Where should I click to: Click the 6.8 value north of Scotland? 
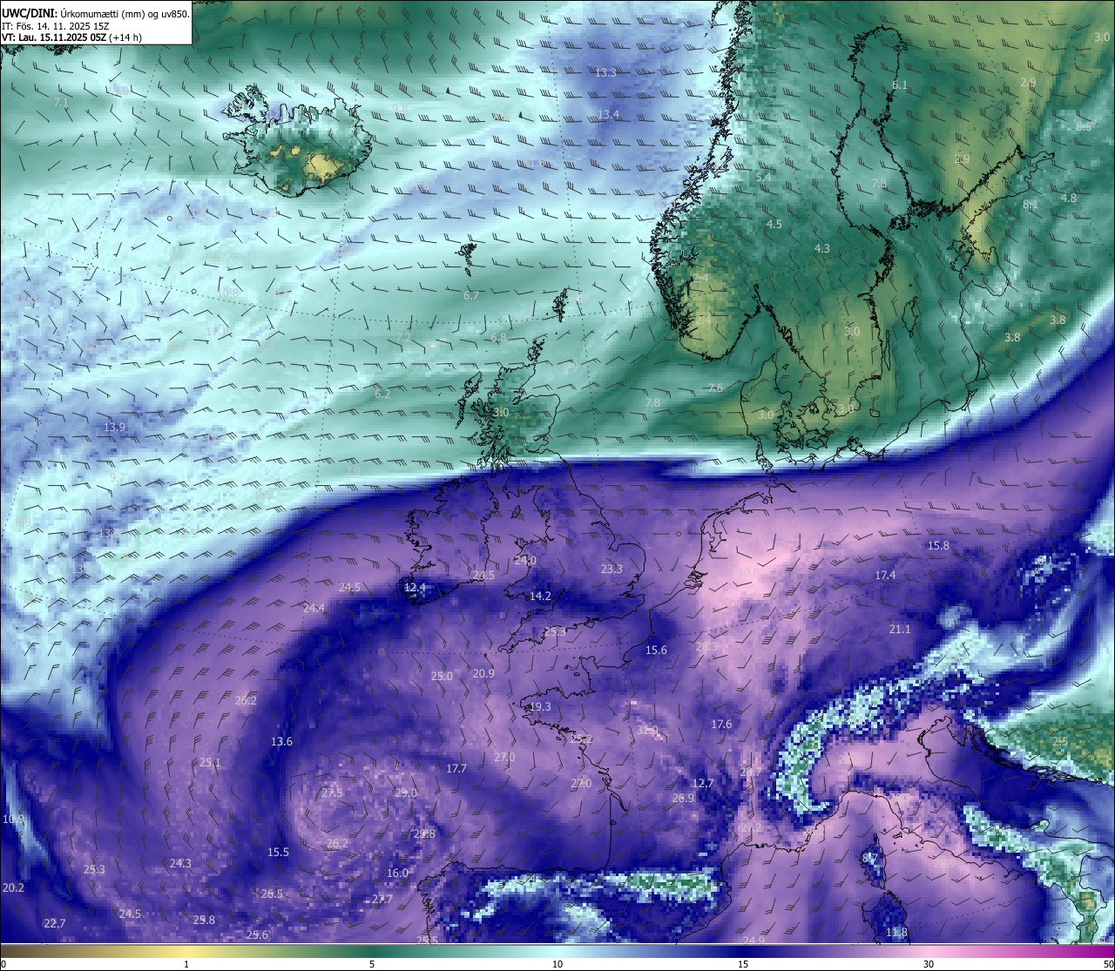pos(498,338)
